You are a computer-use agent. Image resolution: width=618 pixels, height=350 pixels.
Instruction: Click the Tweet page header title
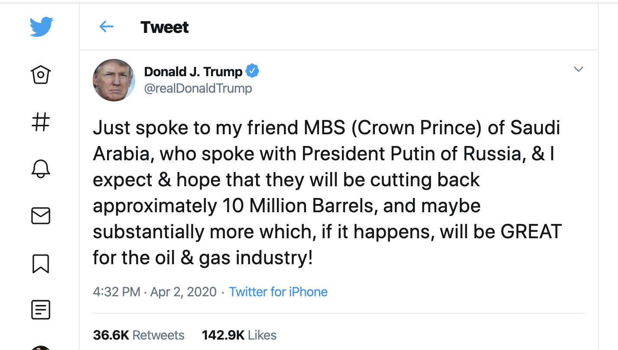point(165,27)
